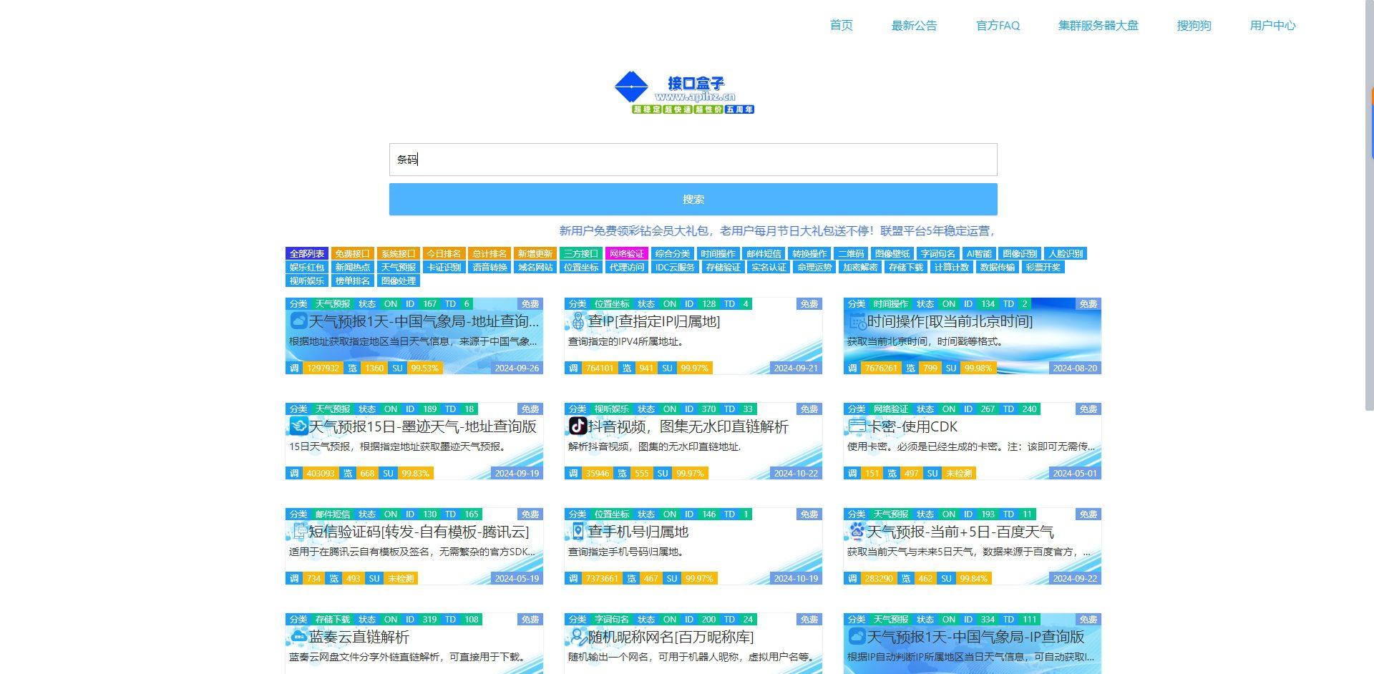Click the card icon beside 卡密-使用CDK
This screenshot has height=674, width=1374.
pyautogui.click(x=857, y=426)
